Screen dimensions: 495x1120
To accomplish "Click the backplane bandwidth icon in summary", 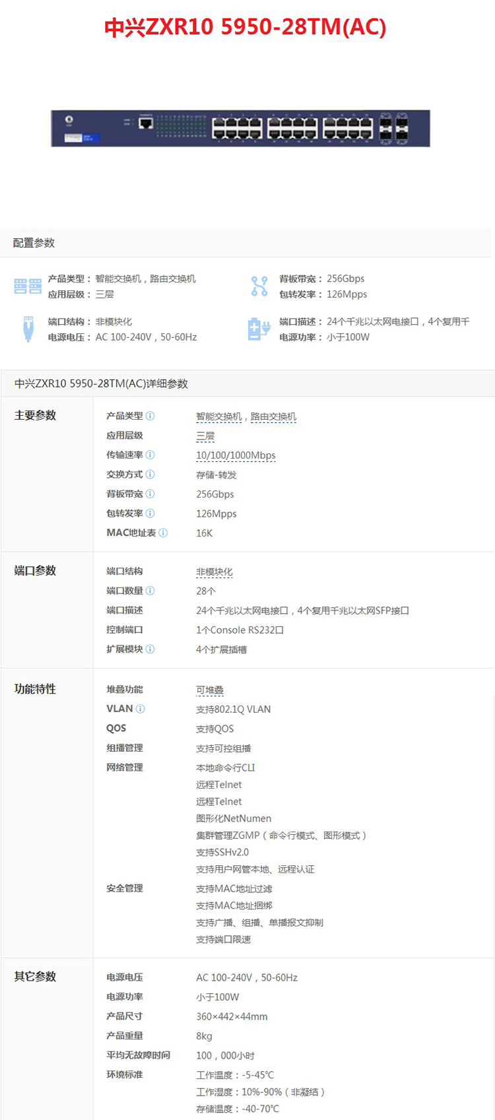I will pos(259,286).
